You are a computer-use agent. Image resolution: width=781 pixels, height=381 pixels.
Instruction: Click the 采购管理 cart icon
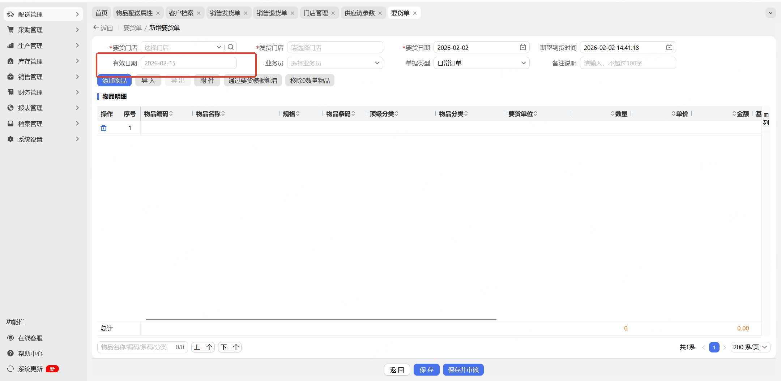tap(10, 30)
